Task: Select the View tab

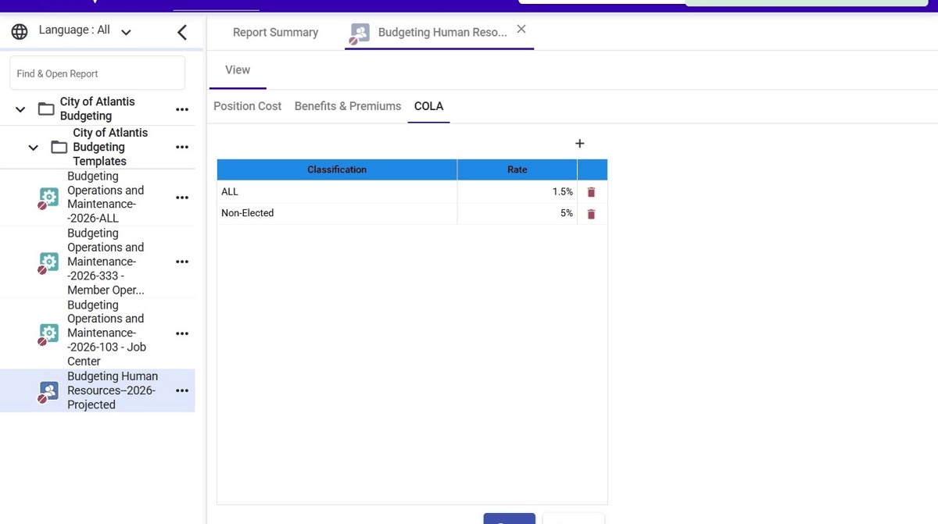Action: click(238, 70)
